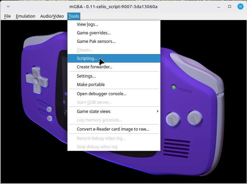Viewport: 247px width, 184px height.
Task: Expand the Game state views submenu
Action: coord(114,111)
